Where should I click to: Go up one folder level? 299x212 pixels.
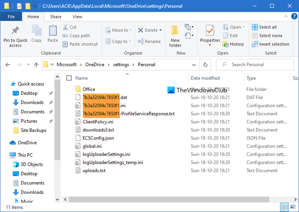tap(36, 65)
